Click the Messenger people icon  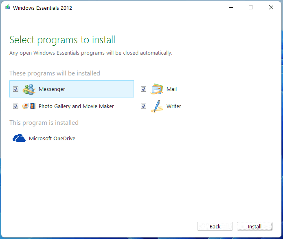[x=29, y=89]
